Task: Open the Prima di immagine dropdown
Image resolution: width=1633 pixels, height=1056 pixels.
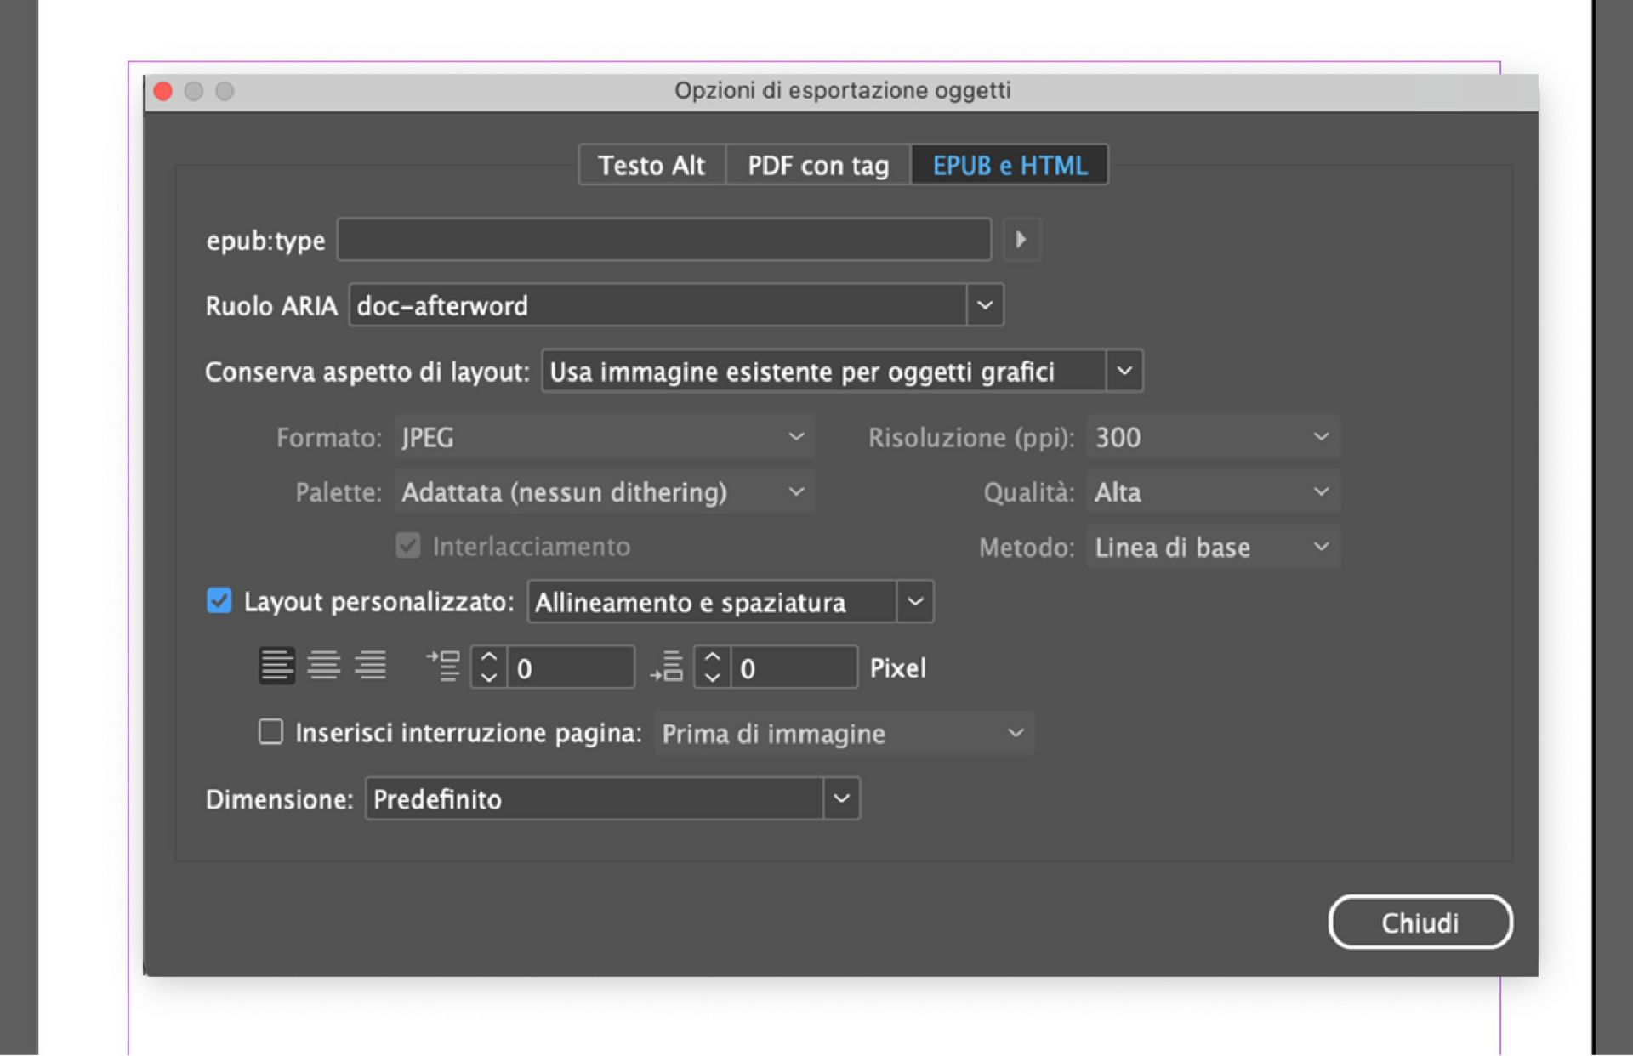Action: pos(1015,732)
